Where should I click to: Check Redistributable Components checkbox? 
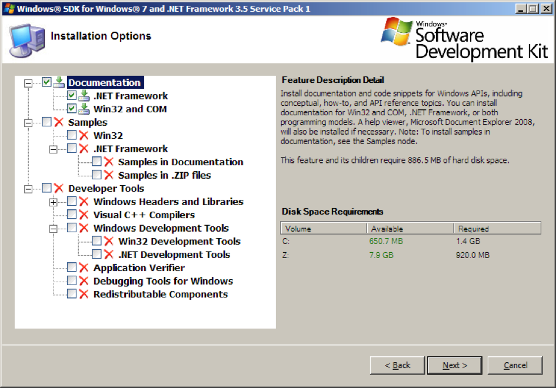[72, 294]
